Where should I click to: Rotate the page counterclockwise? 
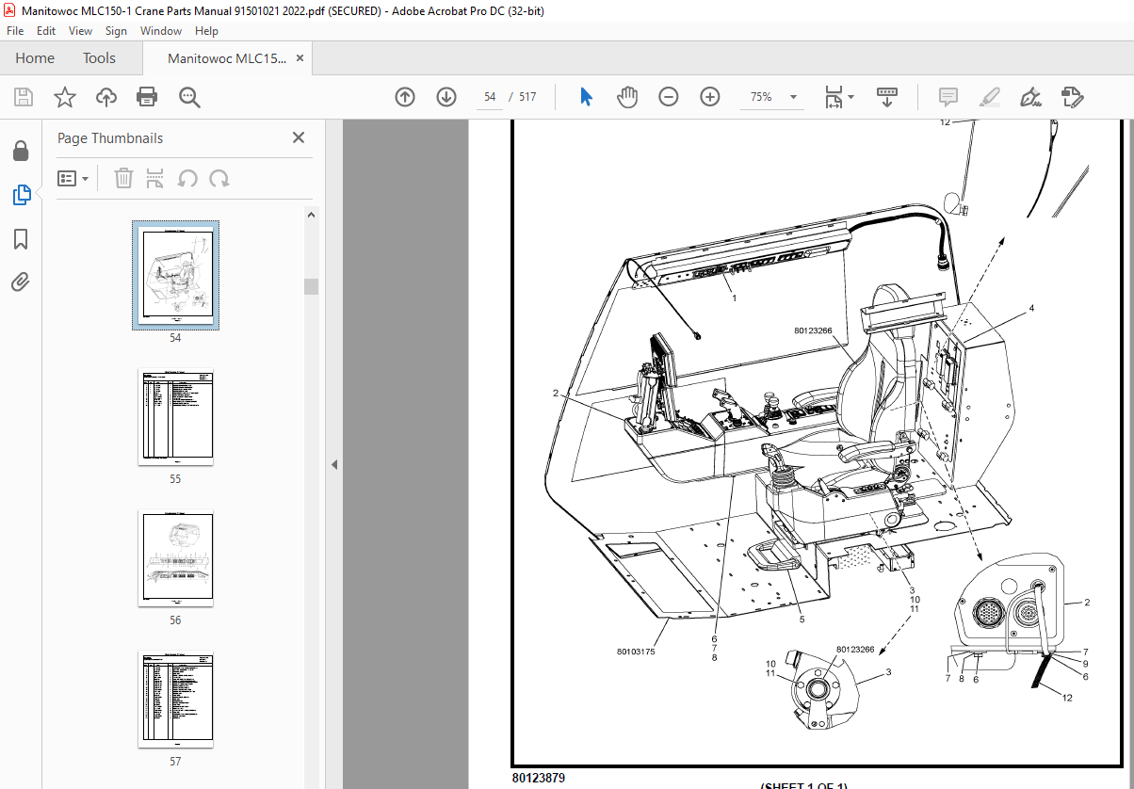pos(187,178)
